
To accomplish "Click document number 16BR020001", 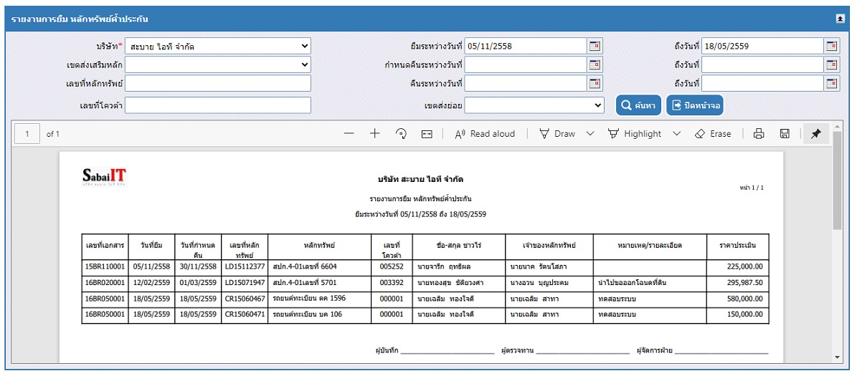I will [x=105, y=283].
